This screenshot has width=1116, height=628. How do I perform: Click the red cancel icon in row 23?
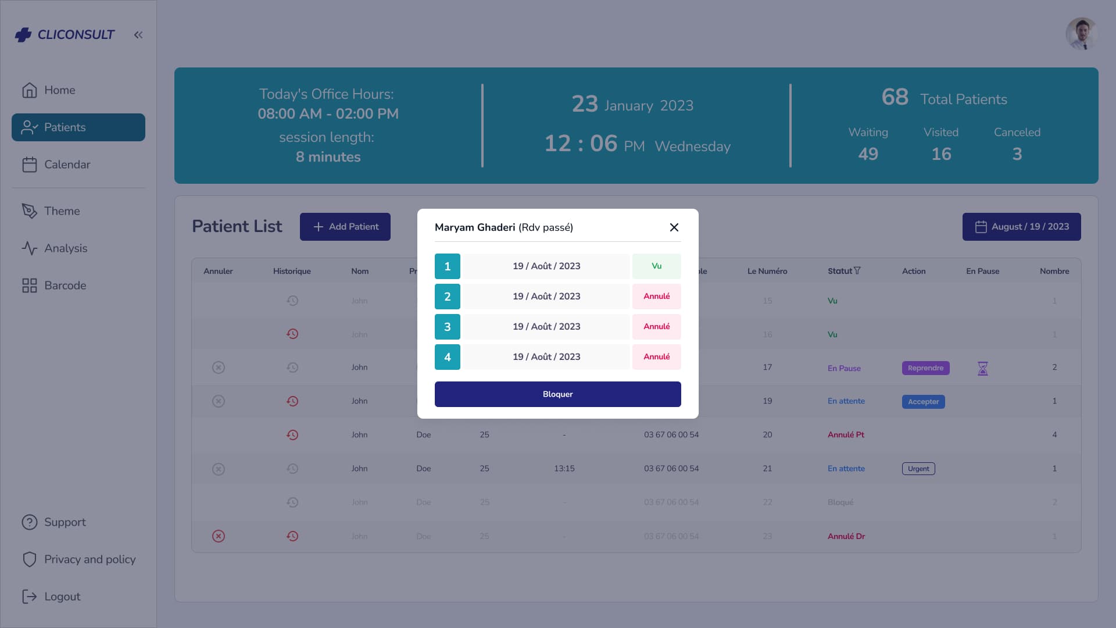click(219, 536)
